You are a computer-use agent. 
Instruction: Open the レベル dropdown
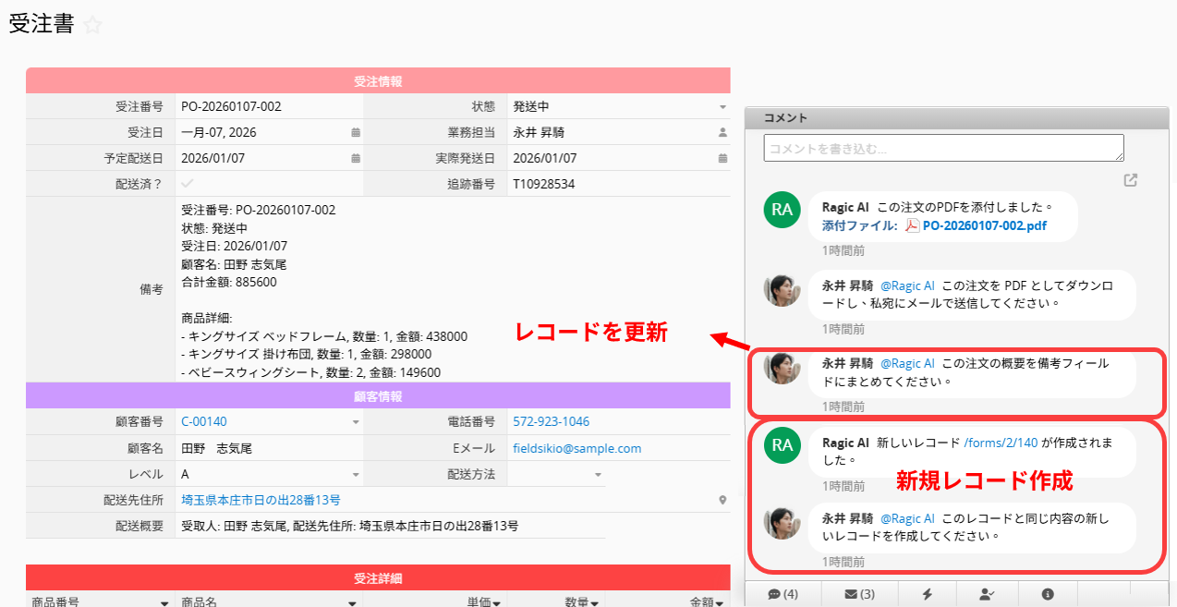click(x=356, y=475)
